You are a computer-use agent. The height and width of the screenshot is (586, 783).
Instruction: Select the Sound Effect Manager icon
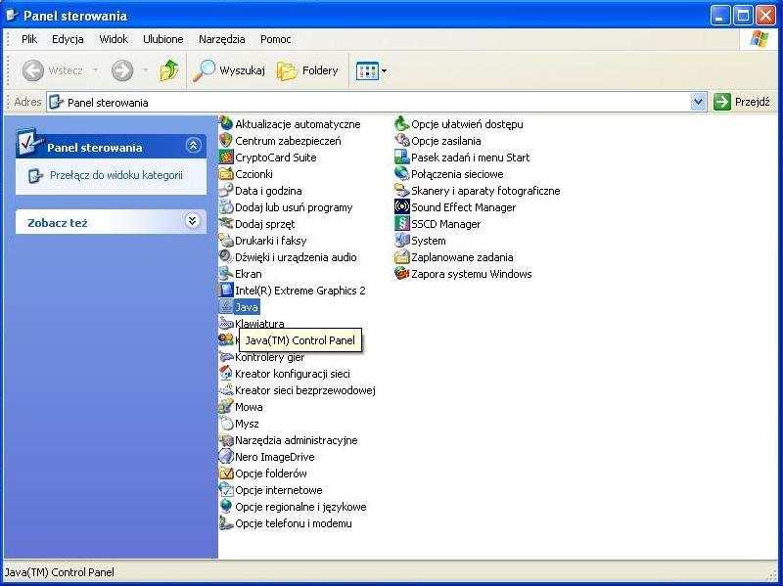click(402, 207)
